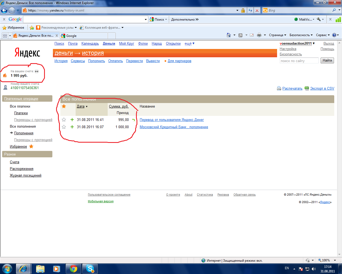
Task: Click the green bars icon on Google toolbar
Action: coord(338,20)
